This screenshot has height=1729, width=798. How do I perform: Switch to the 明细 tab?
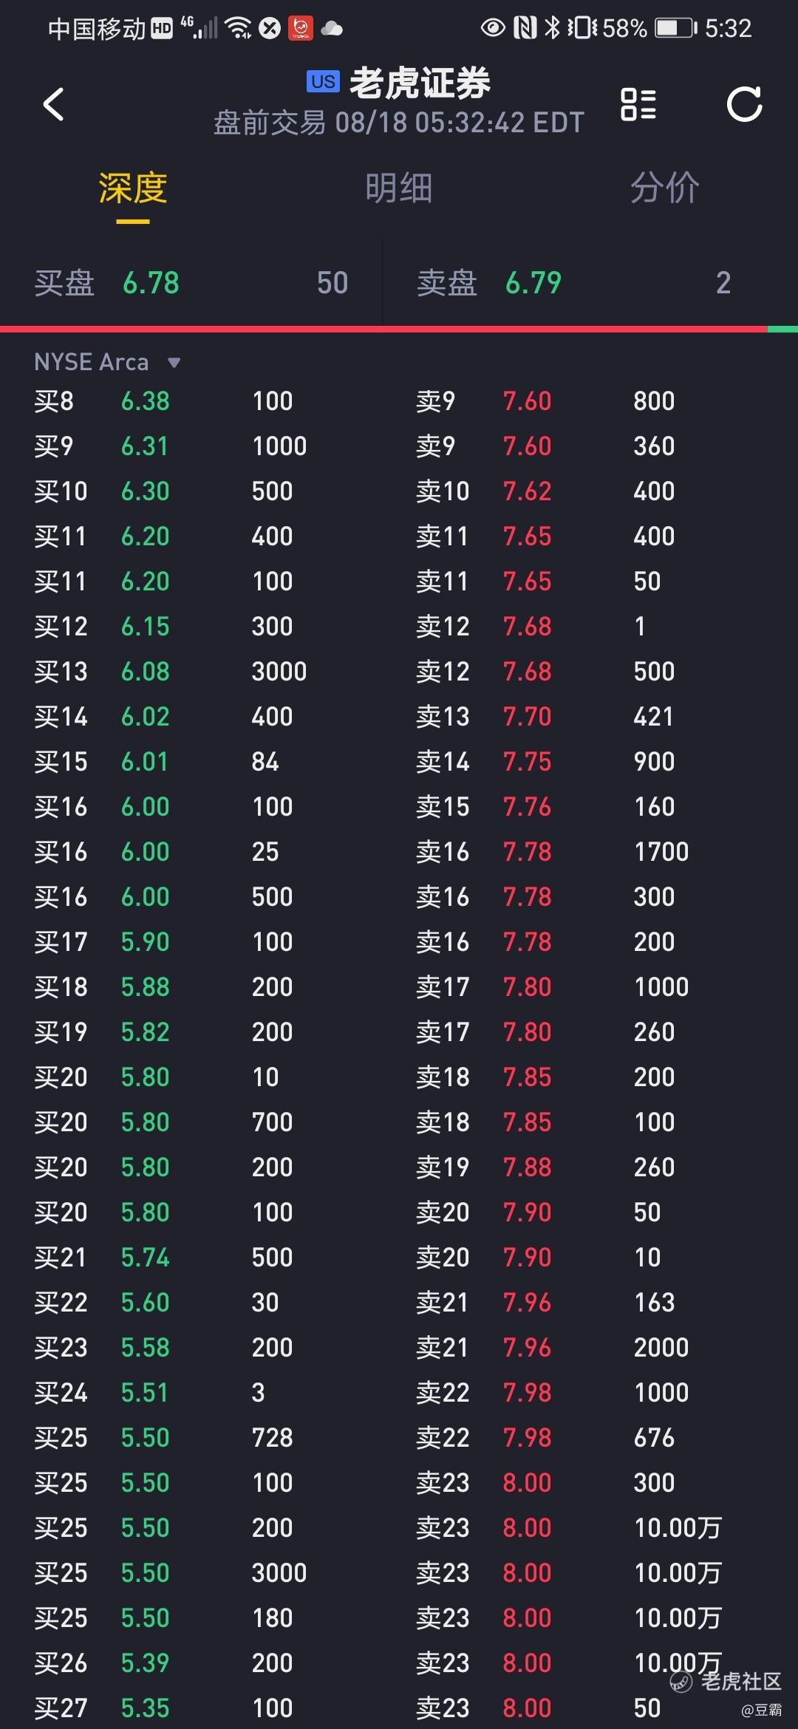click(399, 188)
